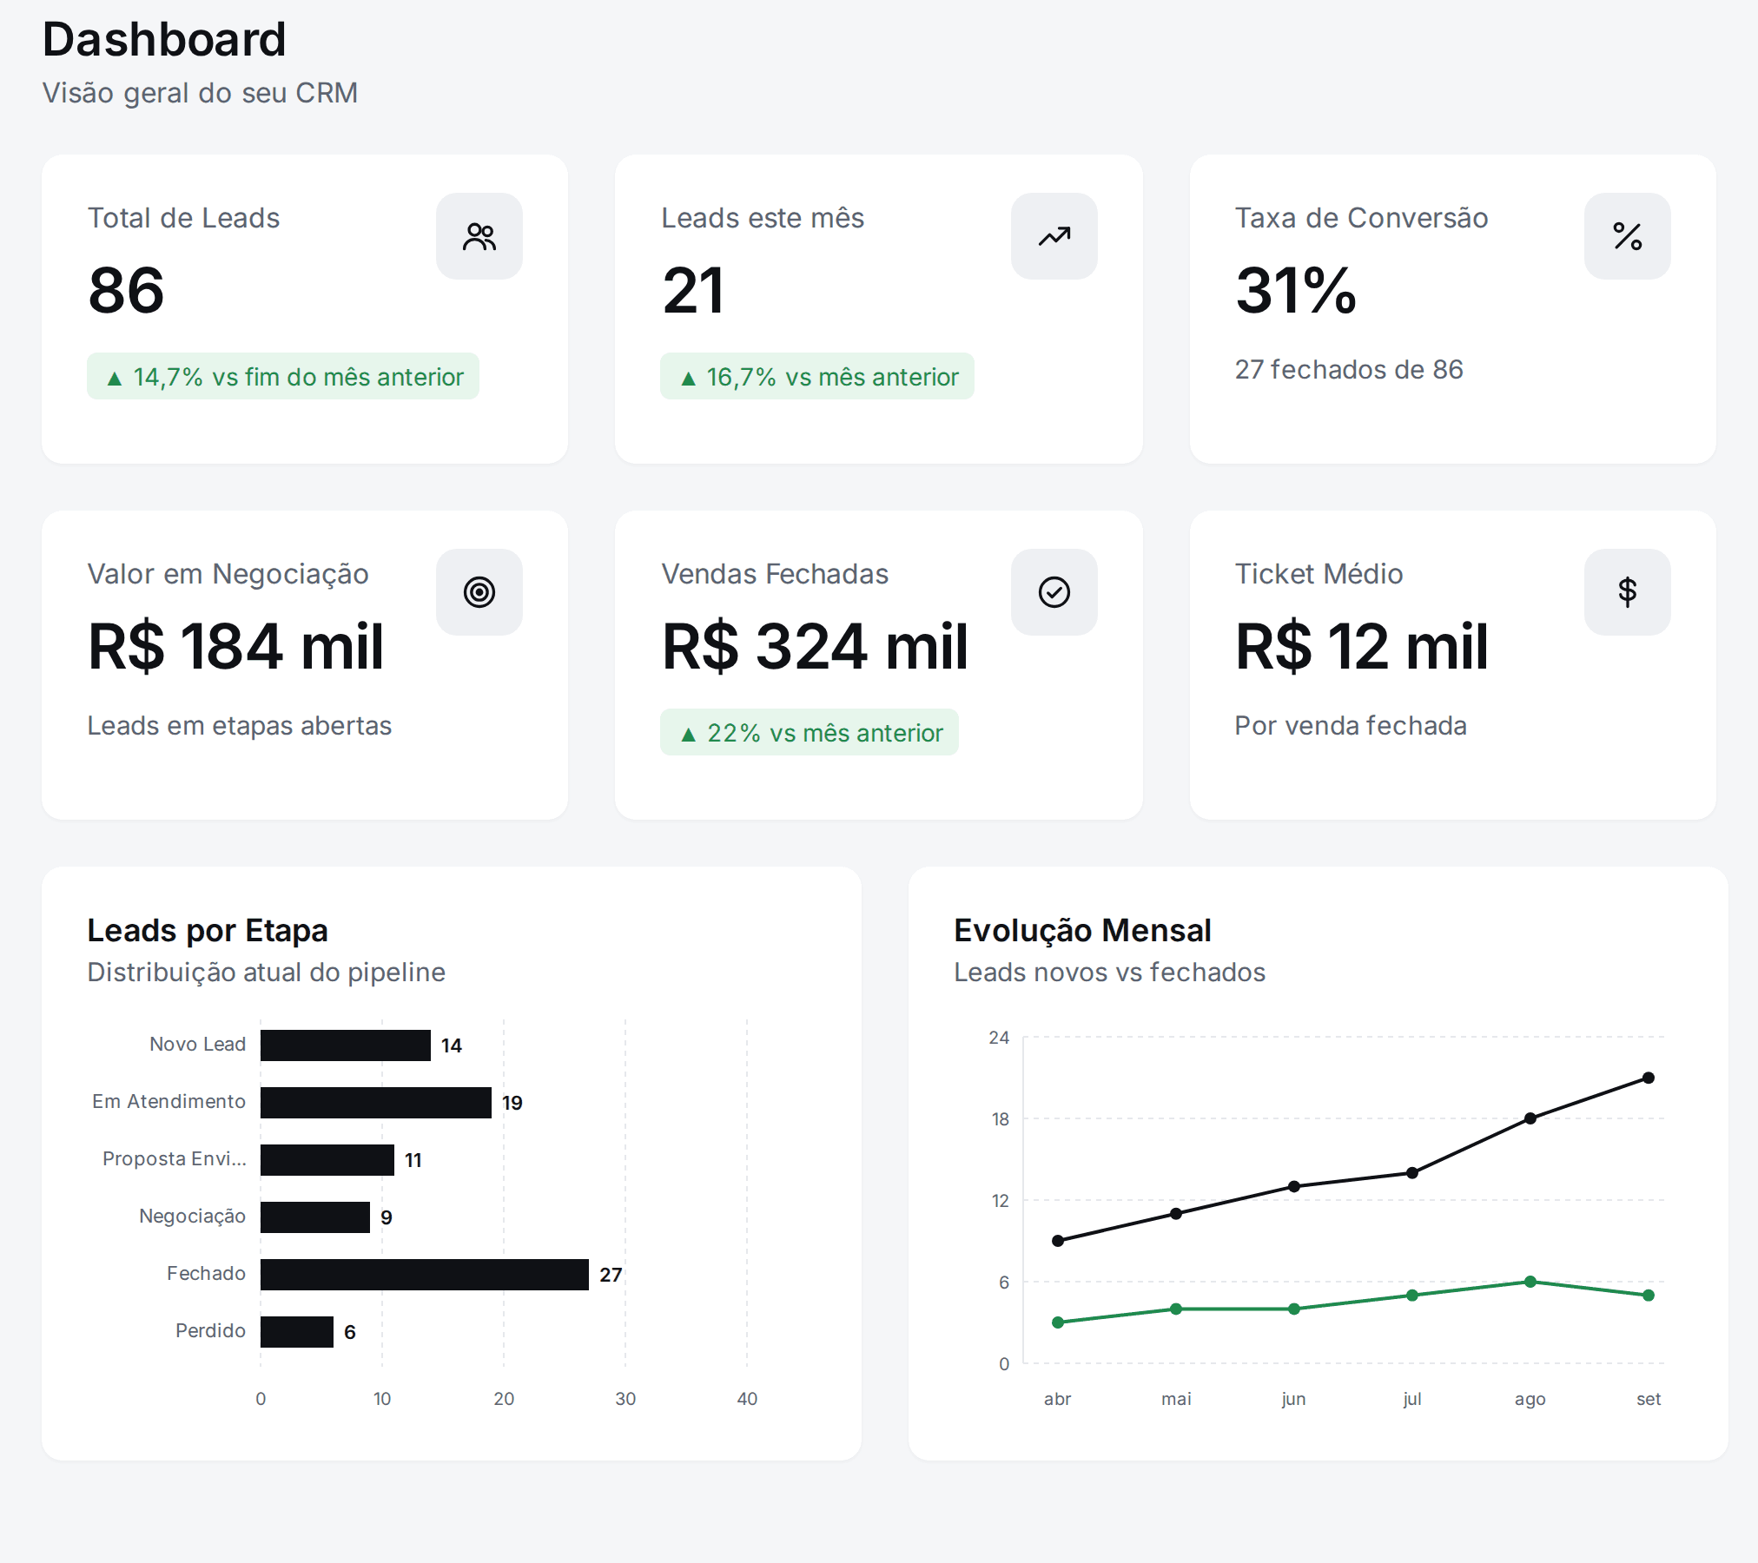
Task: Click the dollar icon on Ticket Médio
Action: (x=1628, y=592)
